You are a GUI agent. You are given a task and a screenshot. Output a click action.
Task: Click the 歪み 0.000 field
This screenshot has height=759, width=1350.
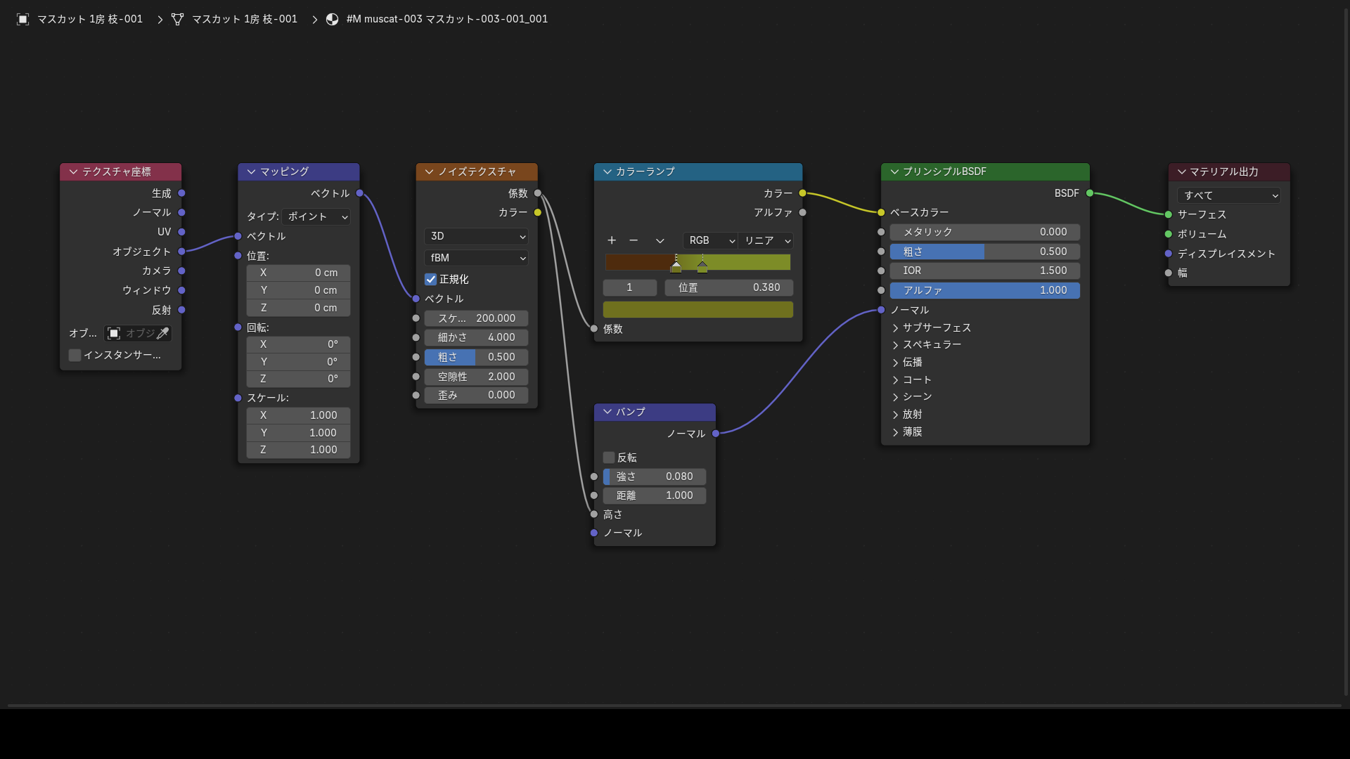pos(476,395)
